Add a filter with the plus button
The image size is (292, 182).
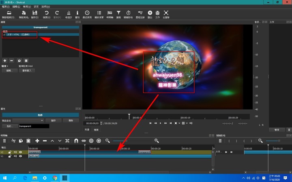click(x=5, y=61)
